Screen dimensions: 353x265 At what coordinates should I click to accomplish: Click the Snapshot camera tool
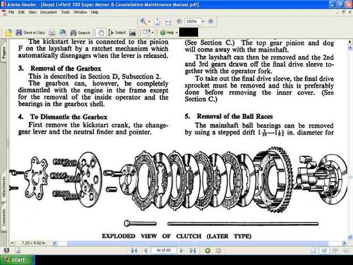[133, 33]
